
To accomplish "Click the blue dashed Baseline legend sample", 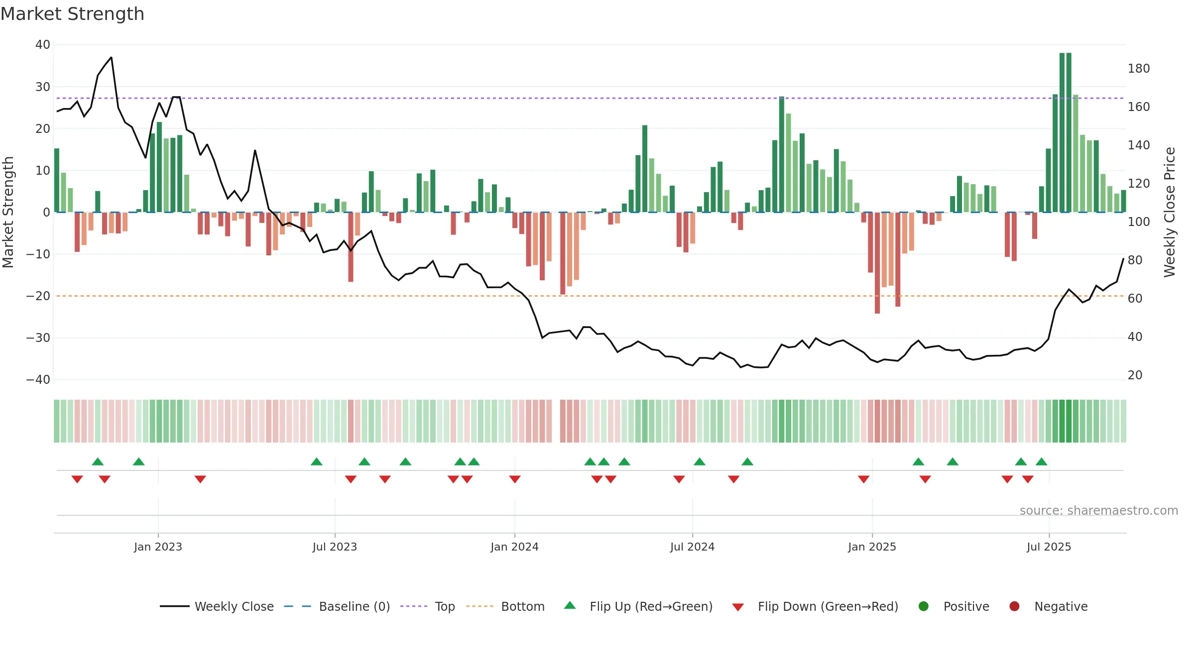I will coord(298,606).
